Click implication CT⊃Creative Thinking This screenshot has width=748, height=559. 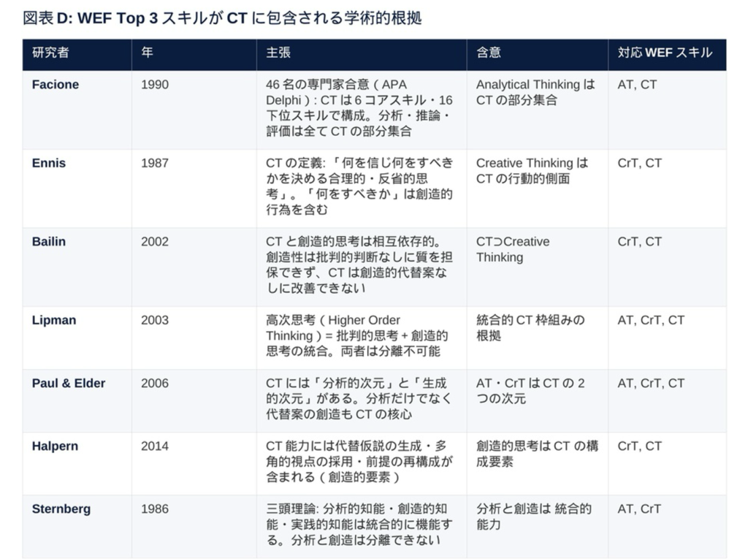click(513, 249)
